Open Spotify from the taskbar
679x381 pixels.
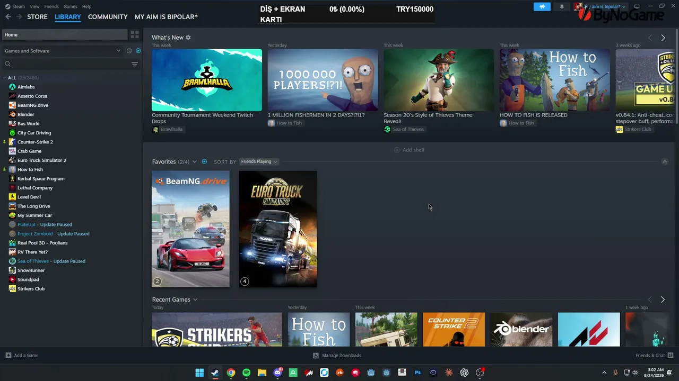click(246, 373)
